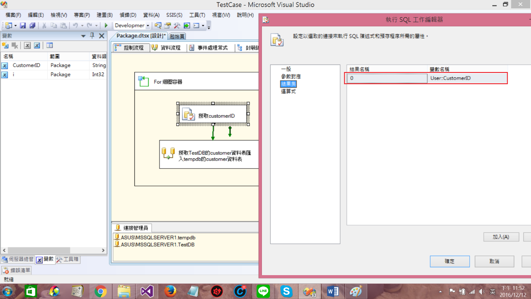The width and height of the screenshot is (531, 299).
Task: Click the New Project toolbar icon
Action: [8, 26]
